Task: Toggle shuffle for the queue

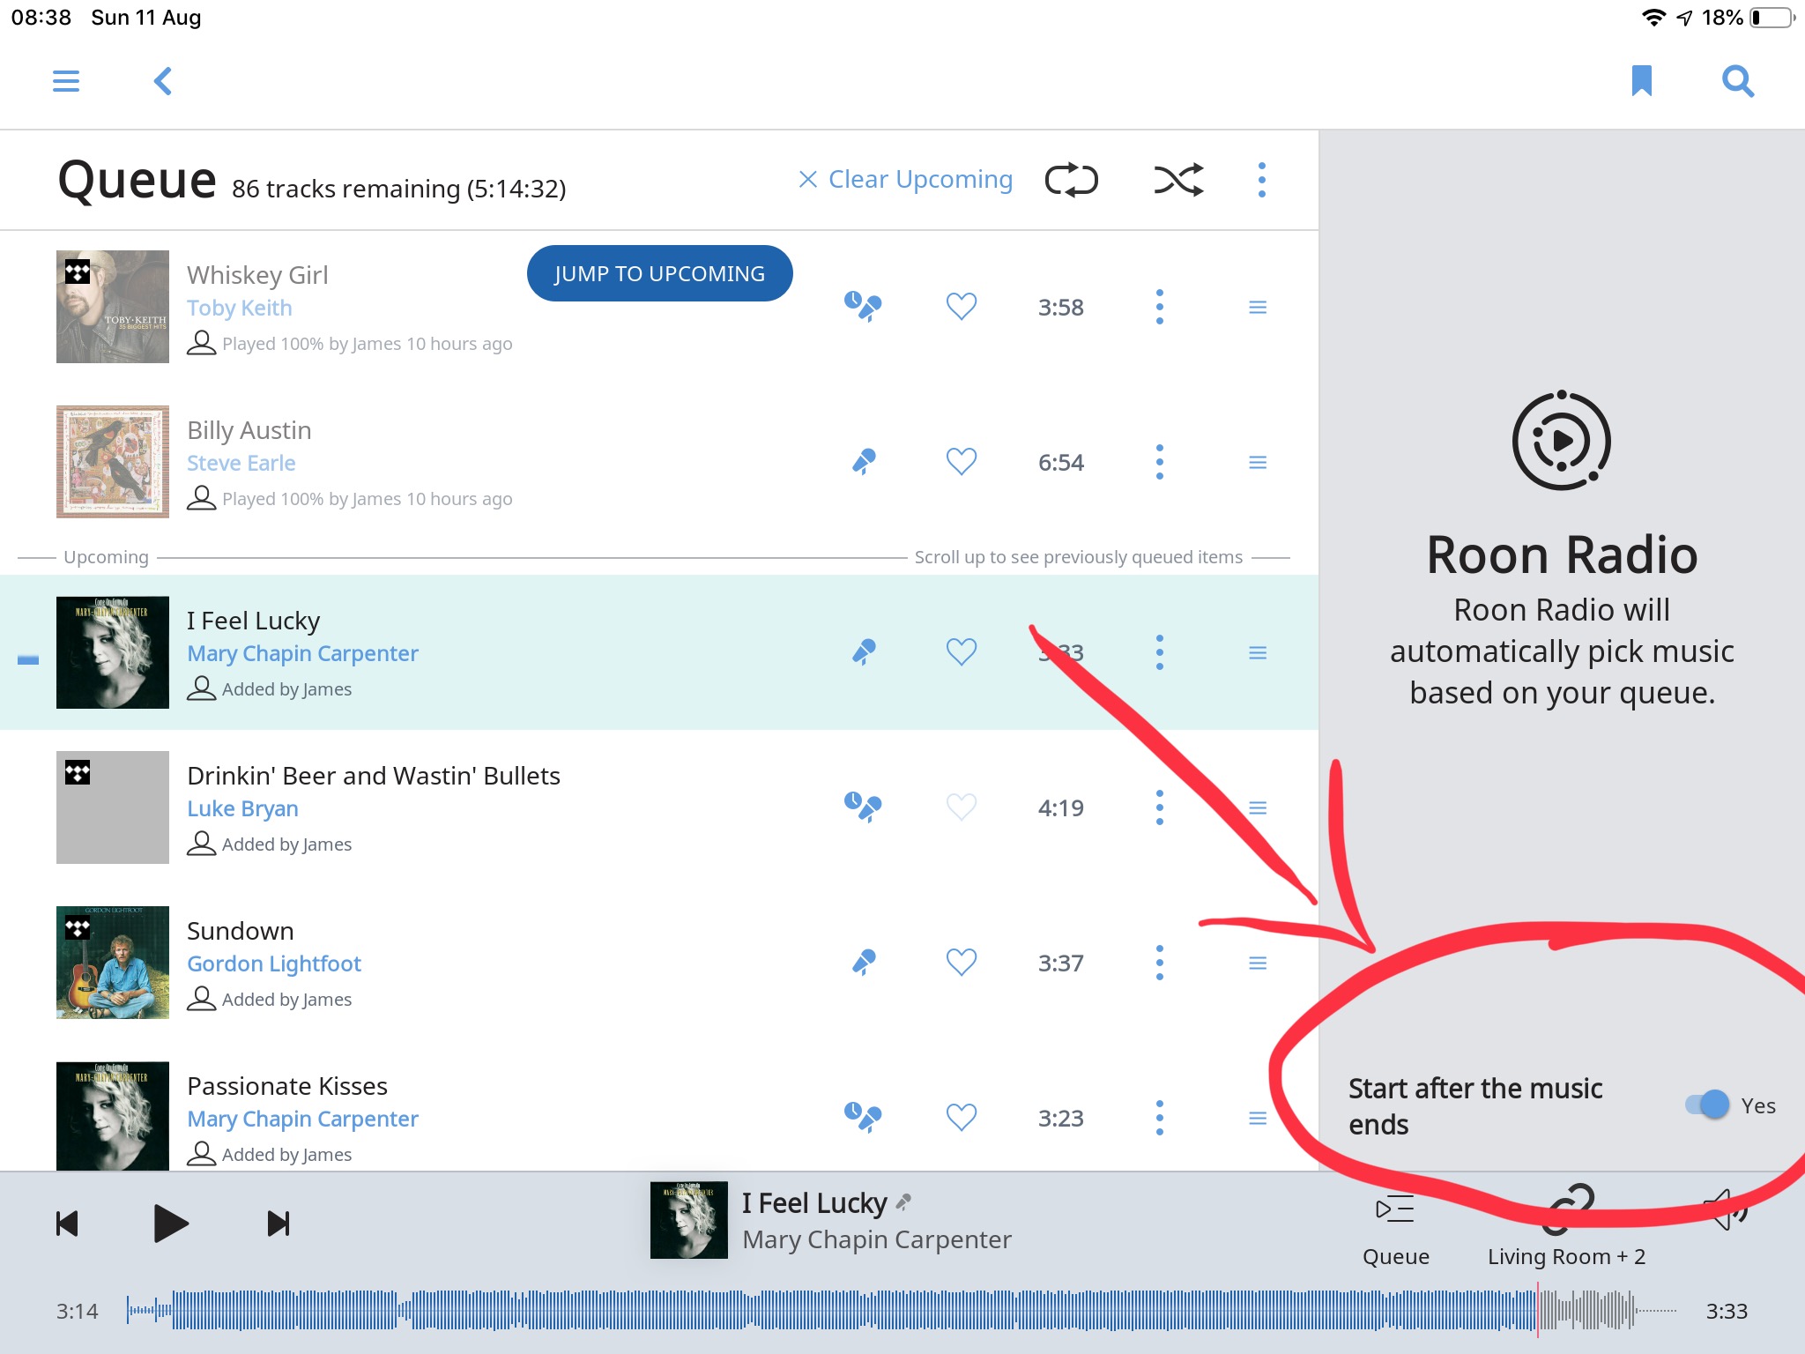Action: (x=1178, y=180)
